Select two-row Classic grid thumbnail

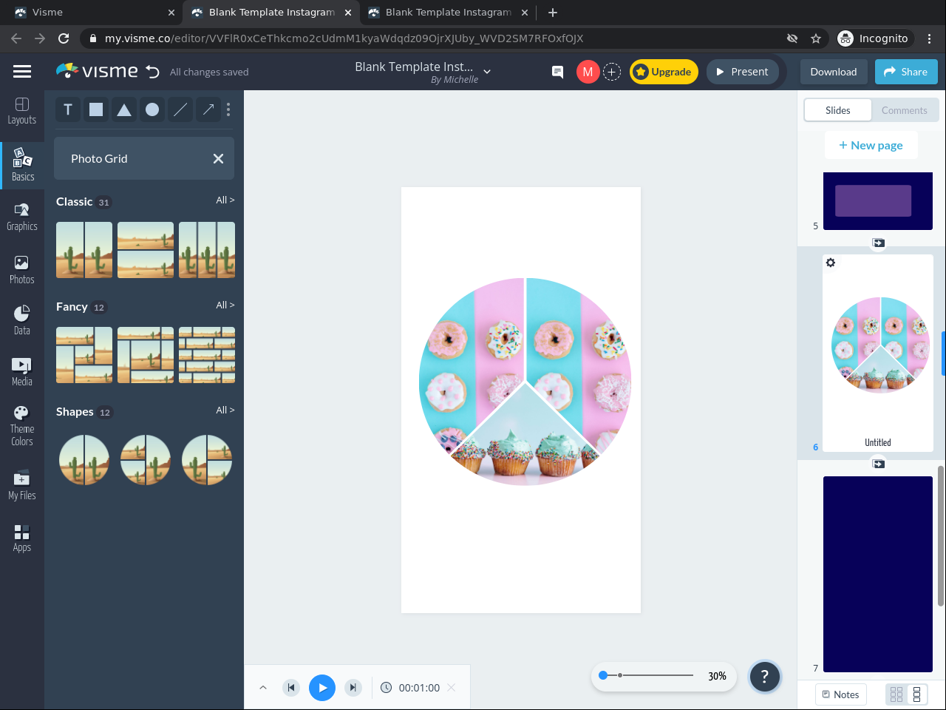point(146,250)
